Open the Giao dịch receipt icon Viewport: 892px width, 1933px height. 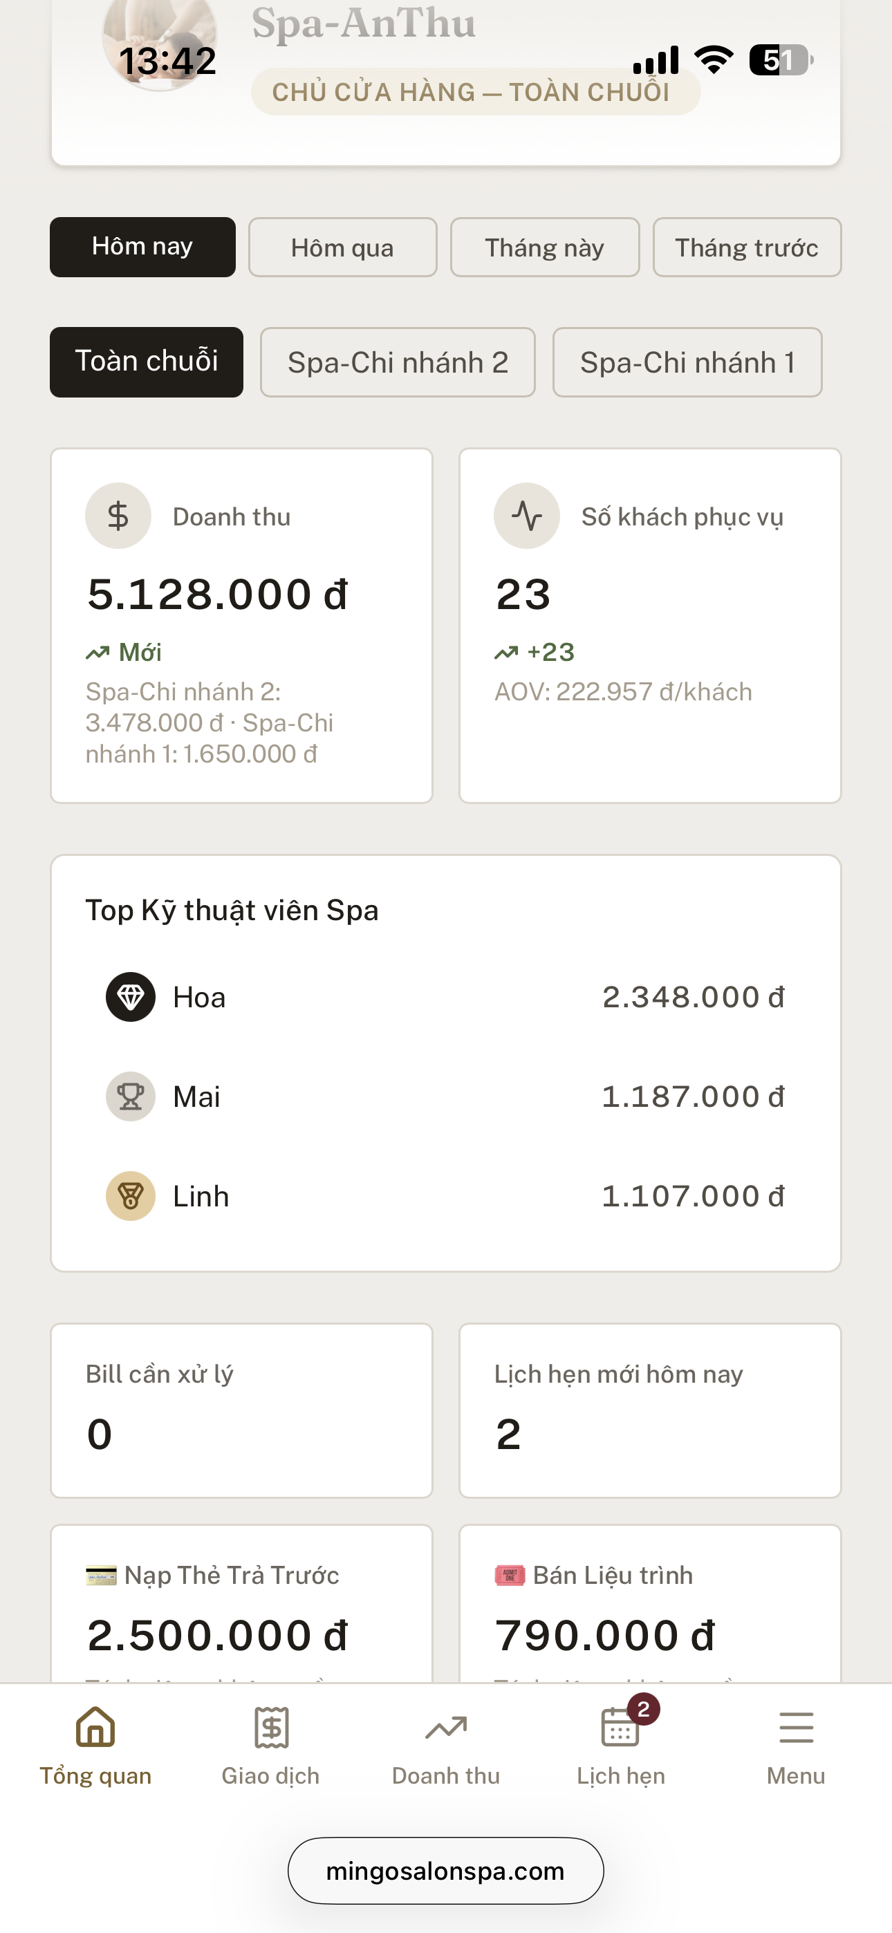[x=271, y=1728]
